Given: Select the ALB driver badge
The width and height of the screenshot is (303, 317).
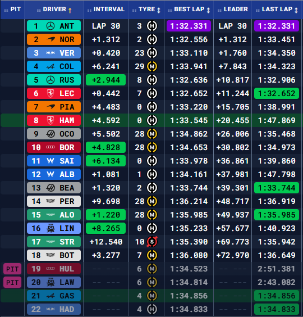Looking at the screenshot, I should pyautogui.click(x=54, y=174).
